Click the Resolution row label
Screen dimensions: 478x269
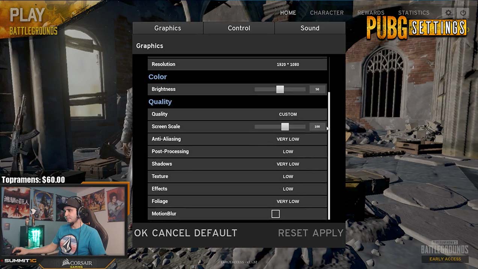(x=163, y=64)
